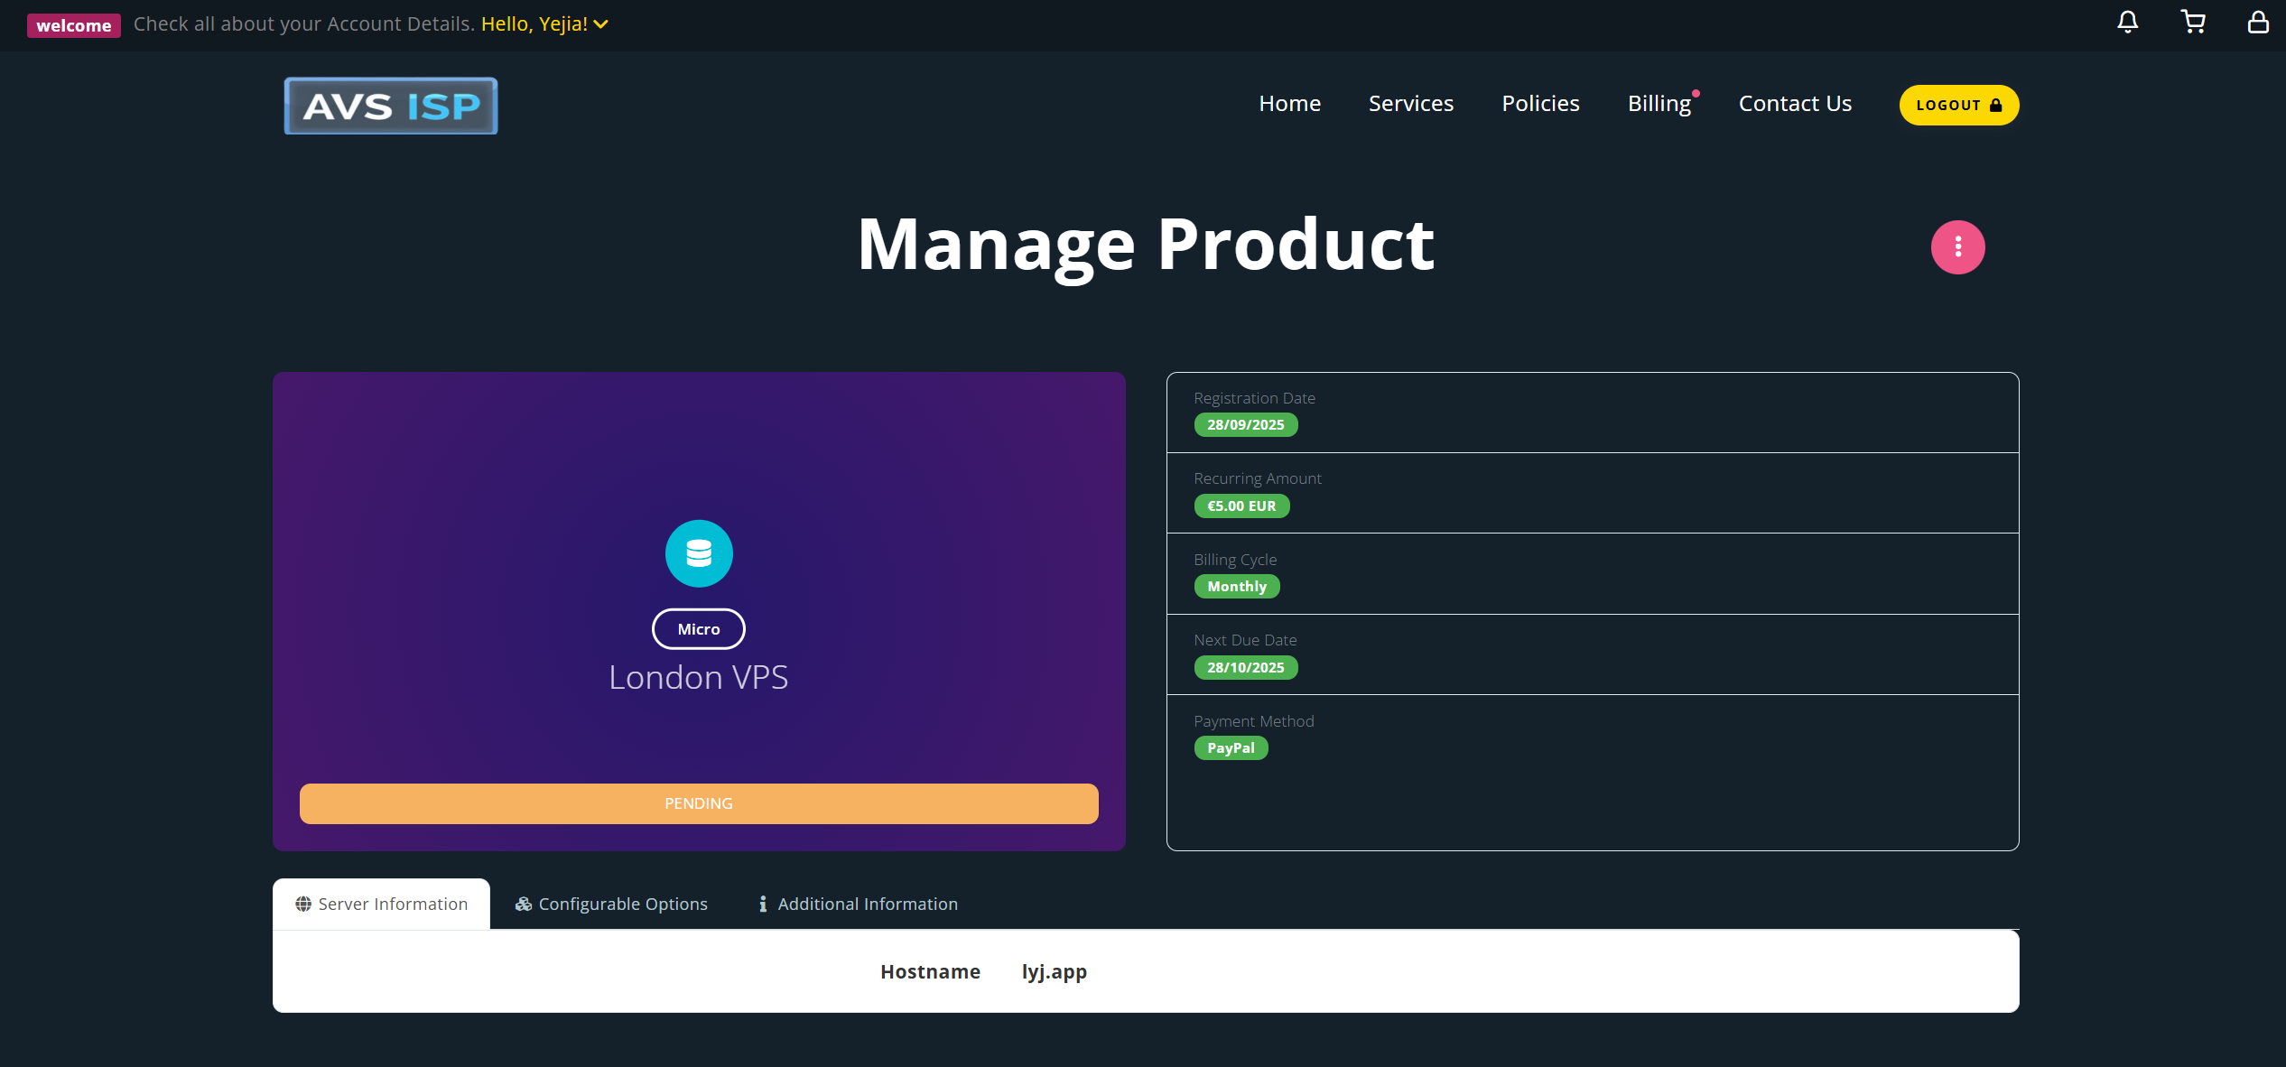This screenshot has height=1067, width=2286.
Task: Select the Server Information tab
Action: pyautogui.click(x=381, y=904)
